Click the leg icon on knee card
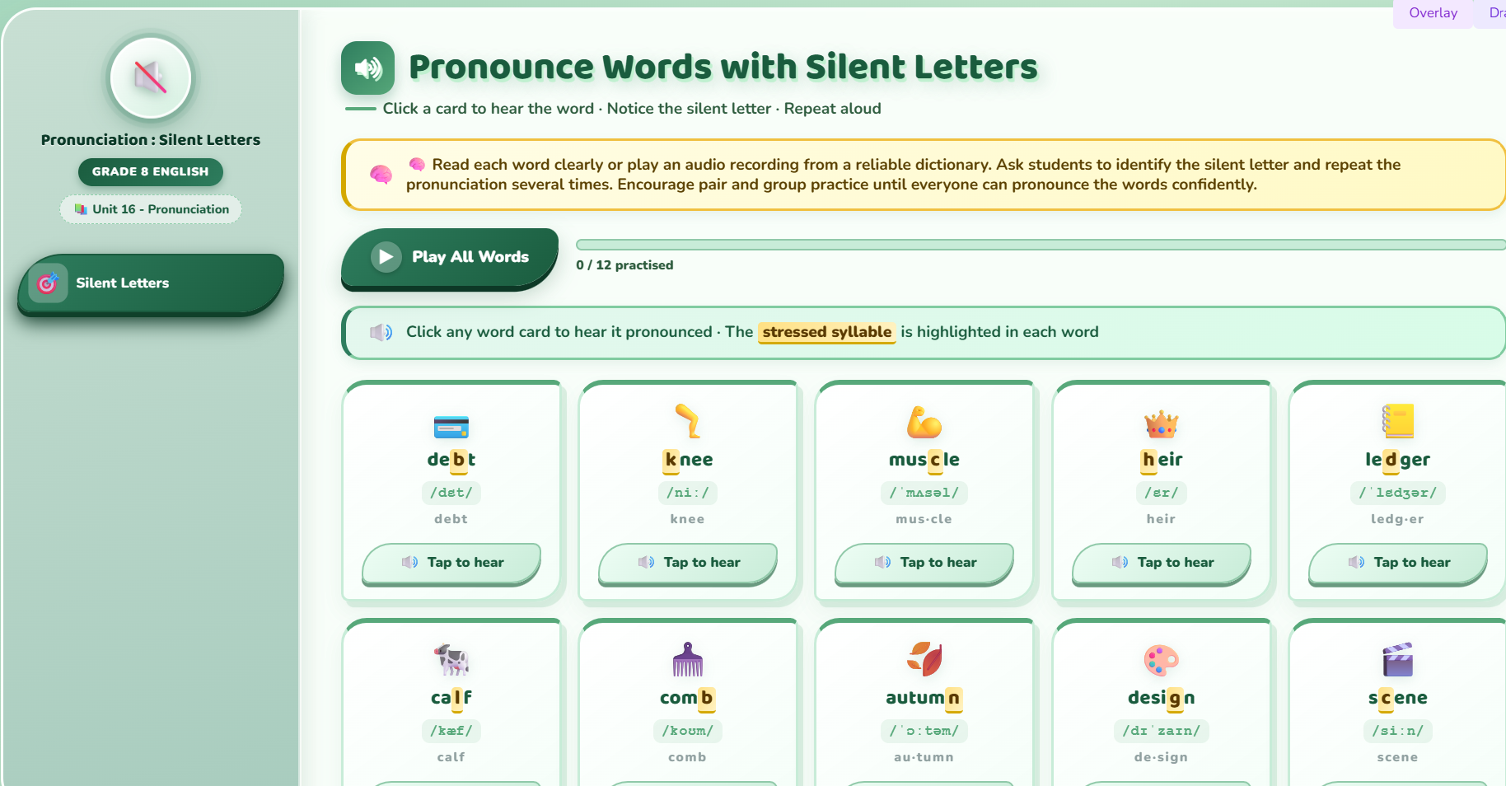The height and width of the screenshot is (786, 1506). 687,421
